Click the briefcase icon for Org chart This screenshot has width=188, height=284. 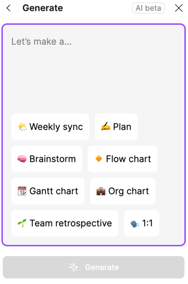(x=101, y=191)
